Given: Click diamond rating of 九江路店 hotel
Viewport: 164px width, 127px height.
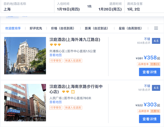Looking at the screenshot, I should [55, 45].
